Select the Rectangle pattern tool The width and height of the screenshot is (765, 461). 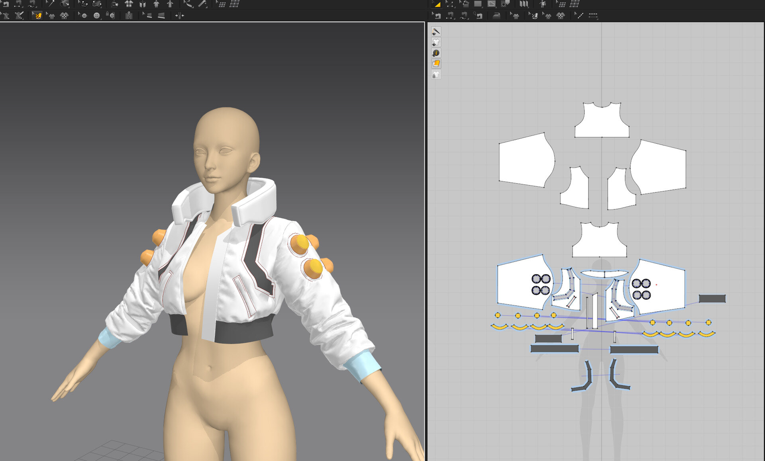pyautogui.click(x=478, y=4)
